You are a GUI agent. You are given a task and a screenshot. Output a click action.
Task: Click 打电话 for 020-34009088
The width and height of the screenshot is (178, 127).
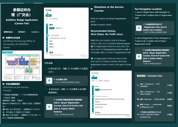pyautogui.click(x=170, y=85)
